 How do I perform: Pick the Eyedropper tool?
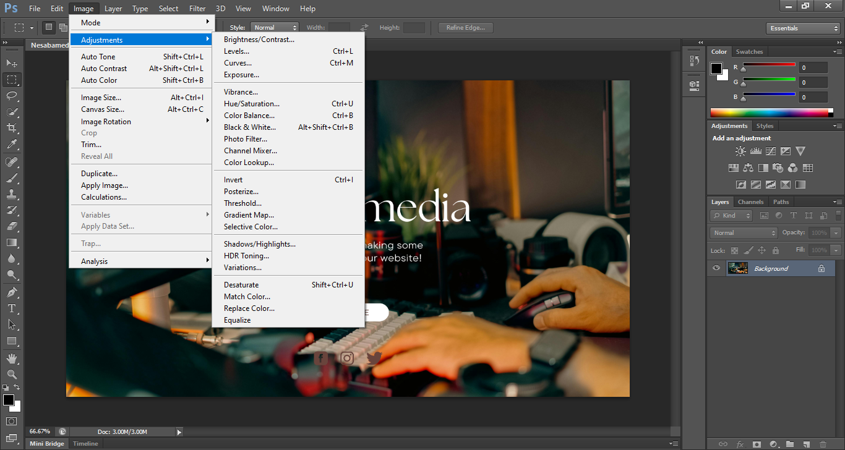point(12,144)
